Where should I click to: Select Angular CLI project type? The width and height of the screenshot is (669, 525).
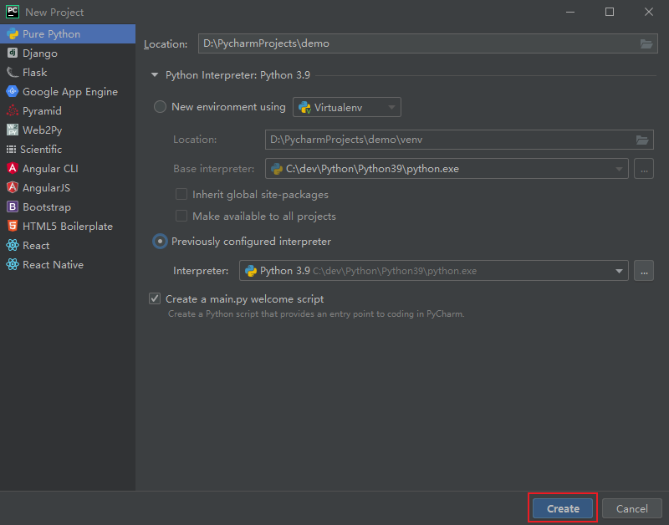pos(68,169)
